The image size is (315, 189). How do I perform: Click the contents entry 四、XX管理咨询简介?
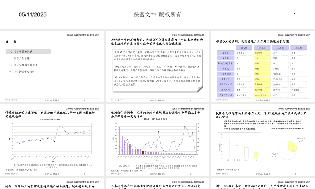pyautogui.click(x=21, y=72)
